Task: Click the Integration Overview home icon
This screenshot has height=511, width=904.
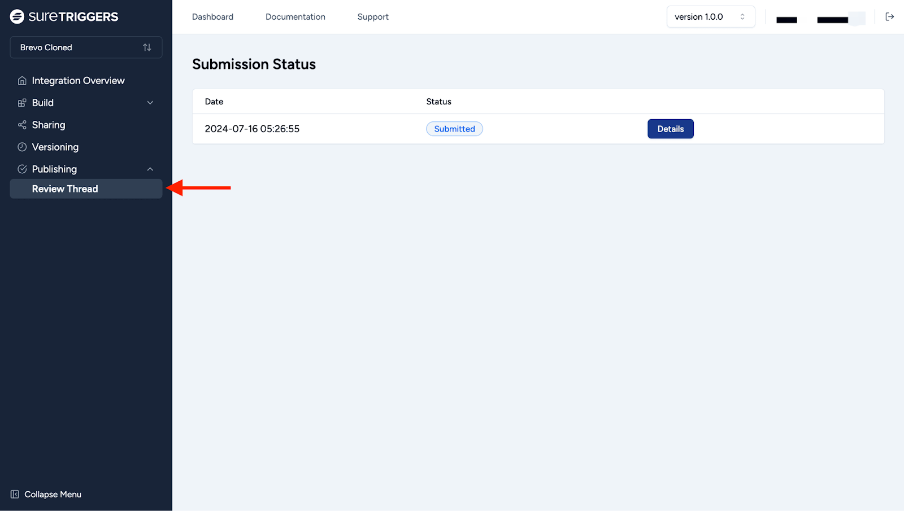Action: click(22, 81)
